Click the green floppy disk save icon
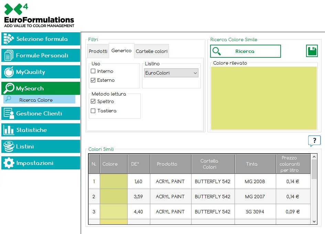This screenshot has height=234, width=325. tap(312, 51)
